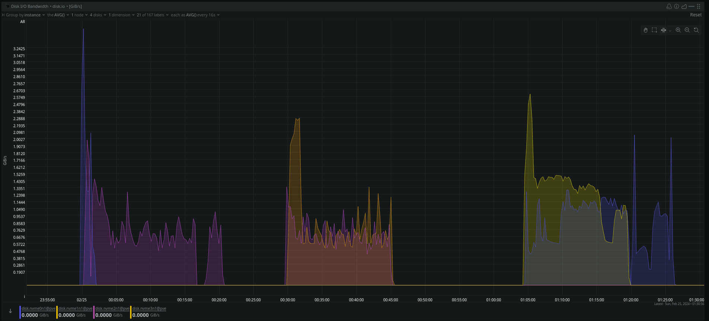The height and width of the screenshot is (321, 709).
Task: Change chart type via area-chart icon
Action: pos(684,6)
